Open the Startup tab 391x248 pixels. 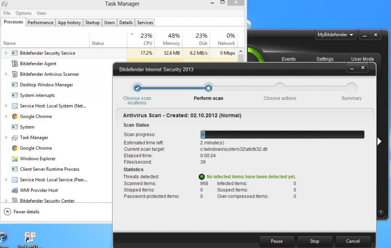tap(92, 22)
